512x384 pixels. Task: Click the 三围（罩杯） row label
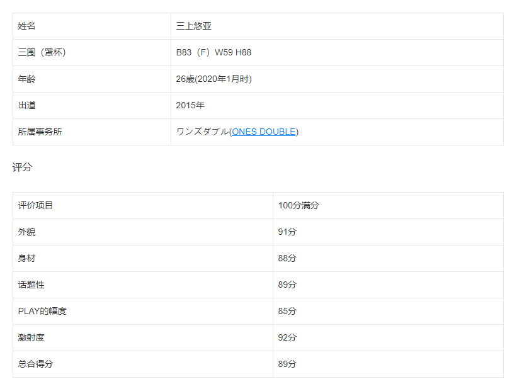42,52
